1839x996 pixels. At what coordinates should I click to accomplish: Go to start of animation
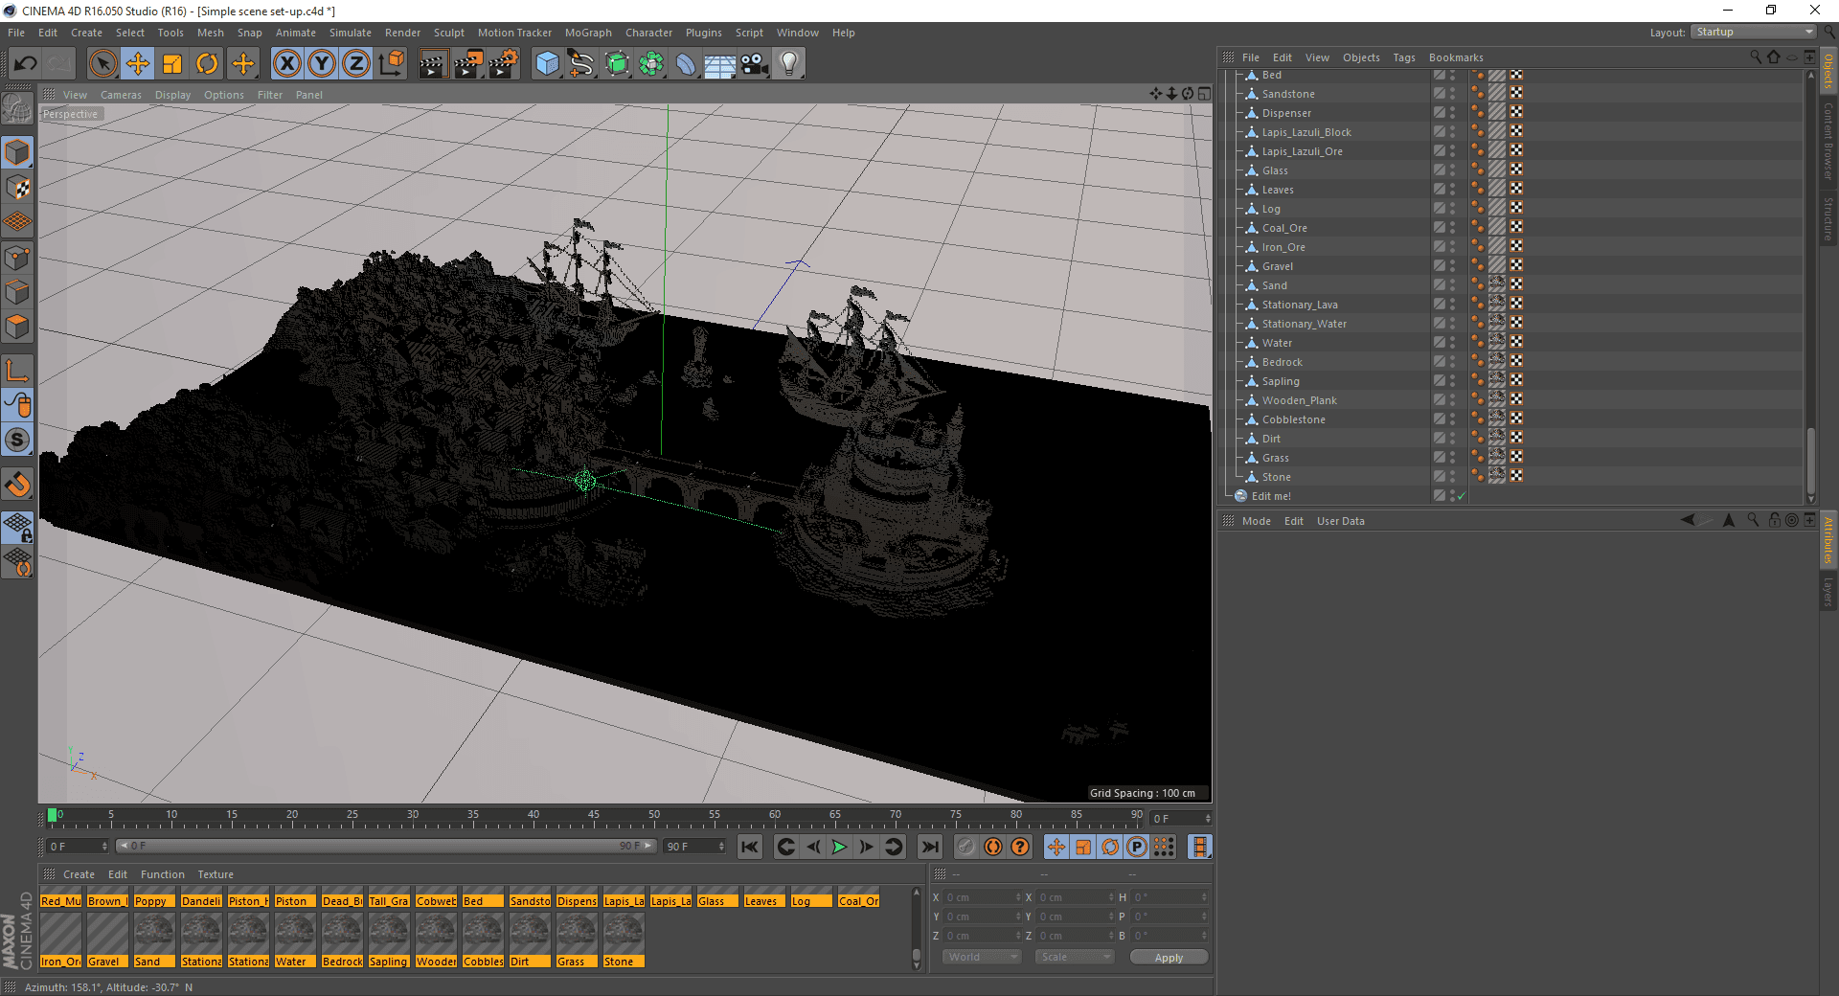750,847
